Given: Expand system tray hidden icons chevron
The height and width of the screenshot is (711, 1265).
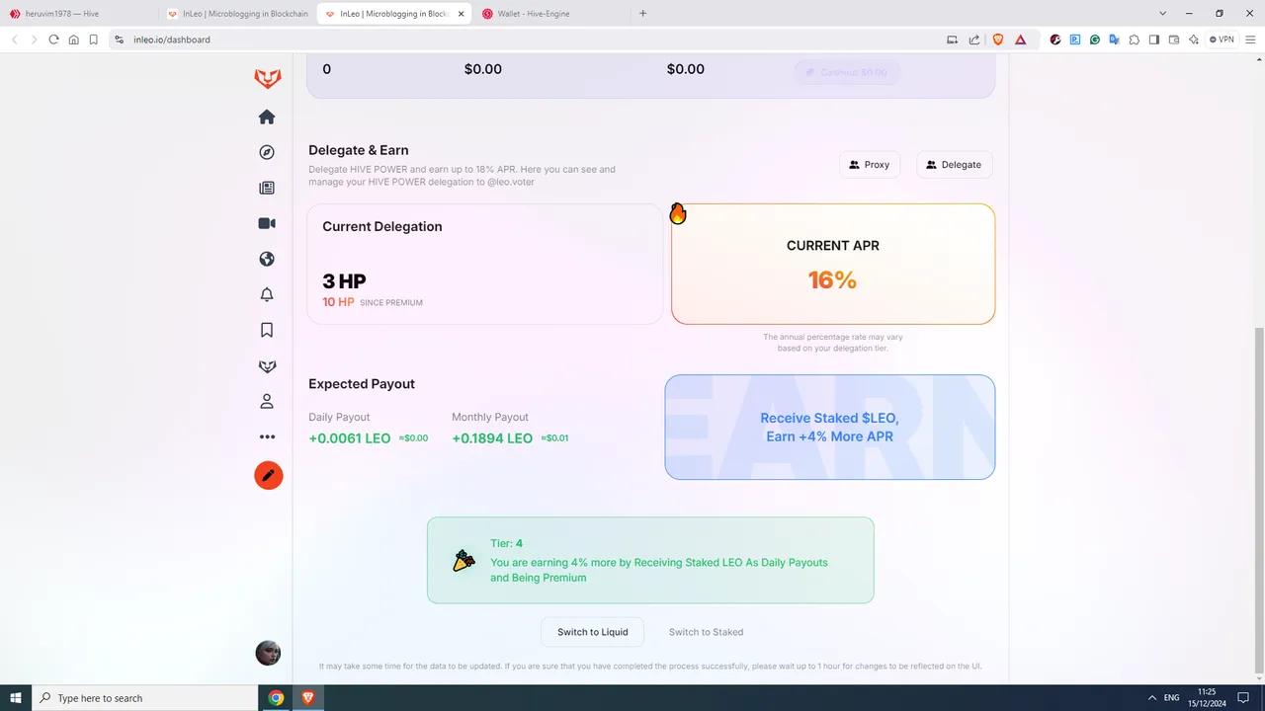Looking at the screenshot, I should [1151, 697].
